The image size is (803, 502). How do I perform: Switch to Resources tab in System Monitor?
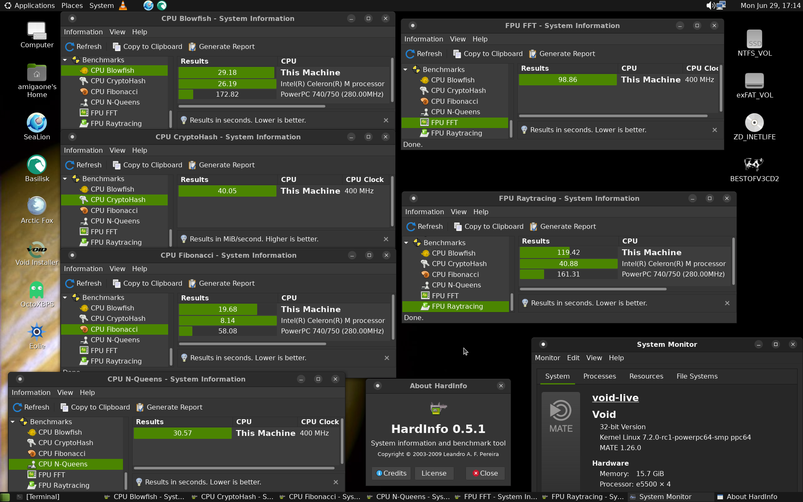(646, 376)
